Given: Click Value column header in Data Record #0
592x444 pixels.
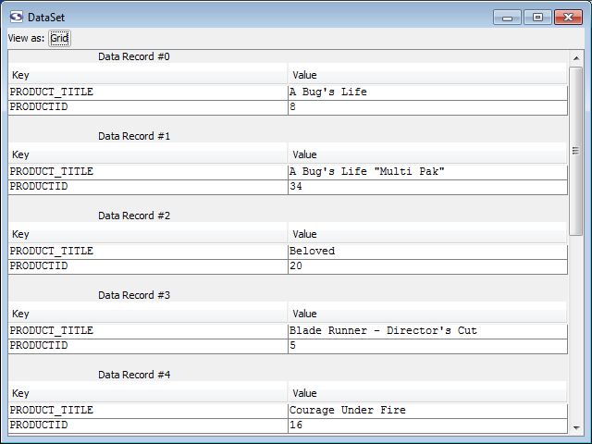Looking at the screenshot, I should [x=427, y=75].
